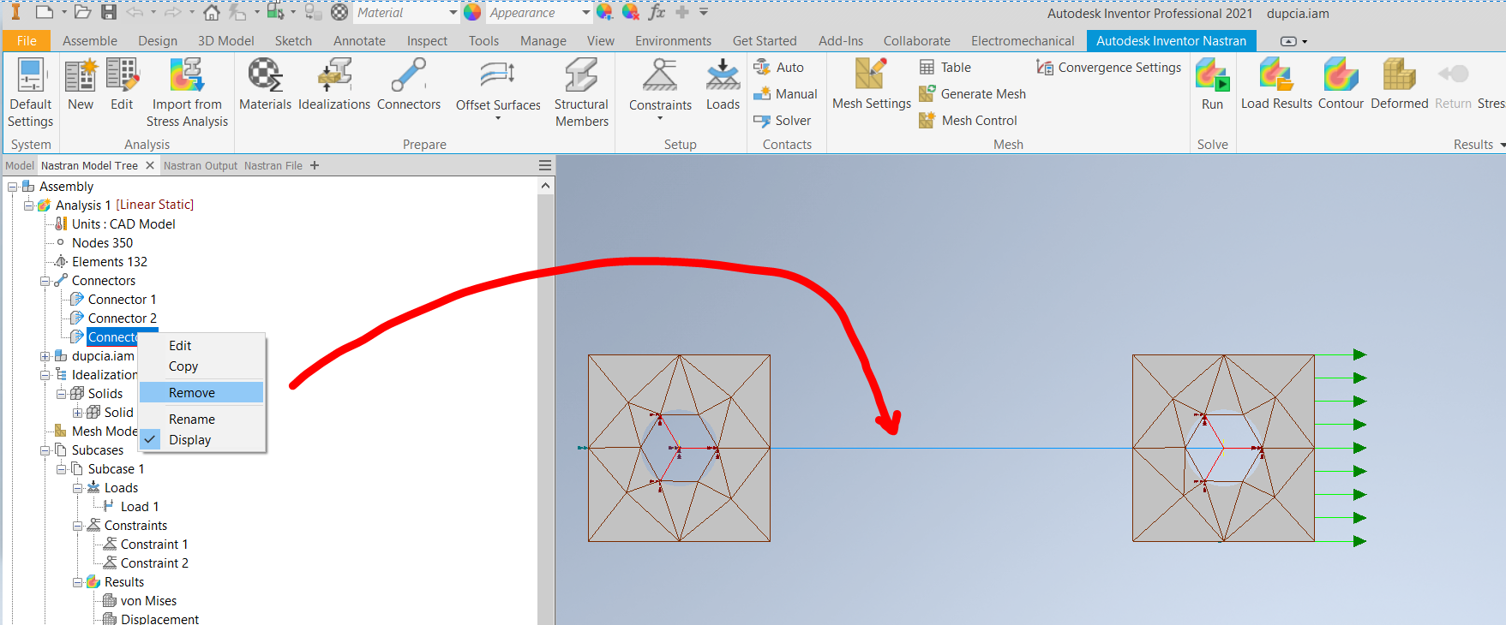
Task: Collapse the Subcases node
Action: (45, 450)
